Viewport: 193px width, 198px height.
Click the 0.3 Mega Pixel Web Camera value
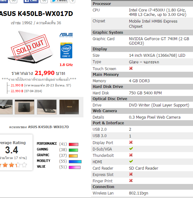point(155,117)
